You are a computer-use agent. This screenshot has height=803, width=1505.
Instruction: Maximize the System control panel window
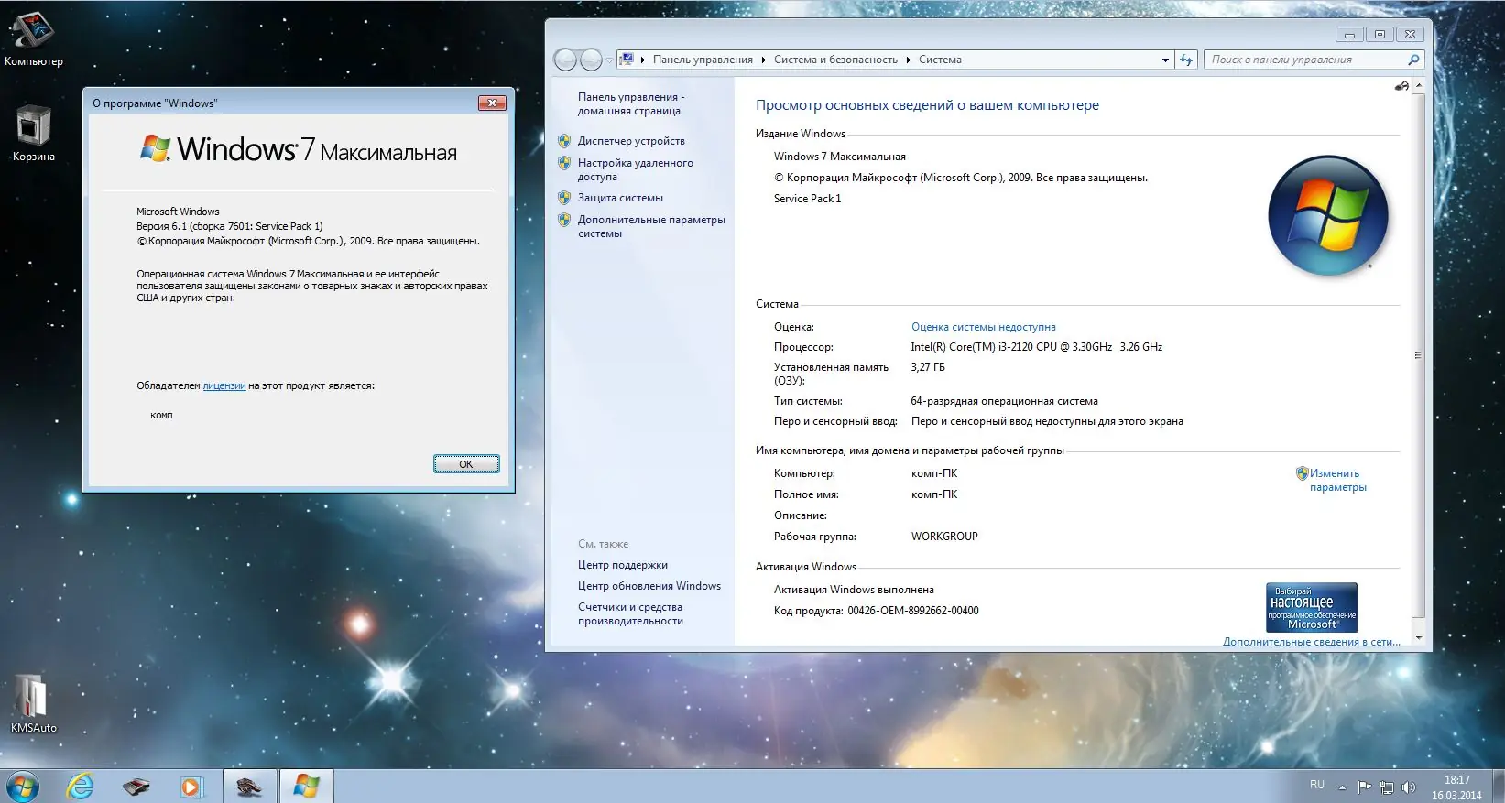pyautogui.click(x=1380, y=34)
